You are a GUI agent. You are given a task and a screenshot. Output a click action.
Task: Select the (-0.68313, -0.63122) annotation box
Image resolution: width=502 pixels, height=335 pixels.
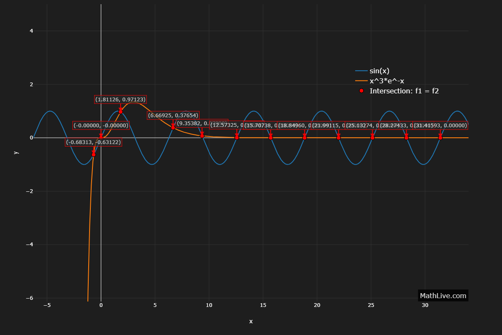click(94, 142)
